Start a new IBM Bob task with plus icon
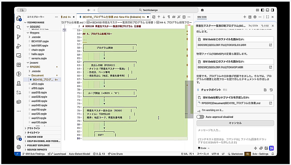 [x=245, y=17]
